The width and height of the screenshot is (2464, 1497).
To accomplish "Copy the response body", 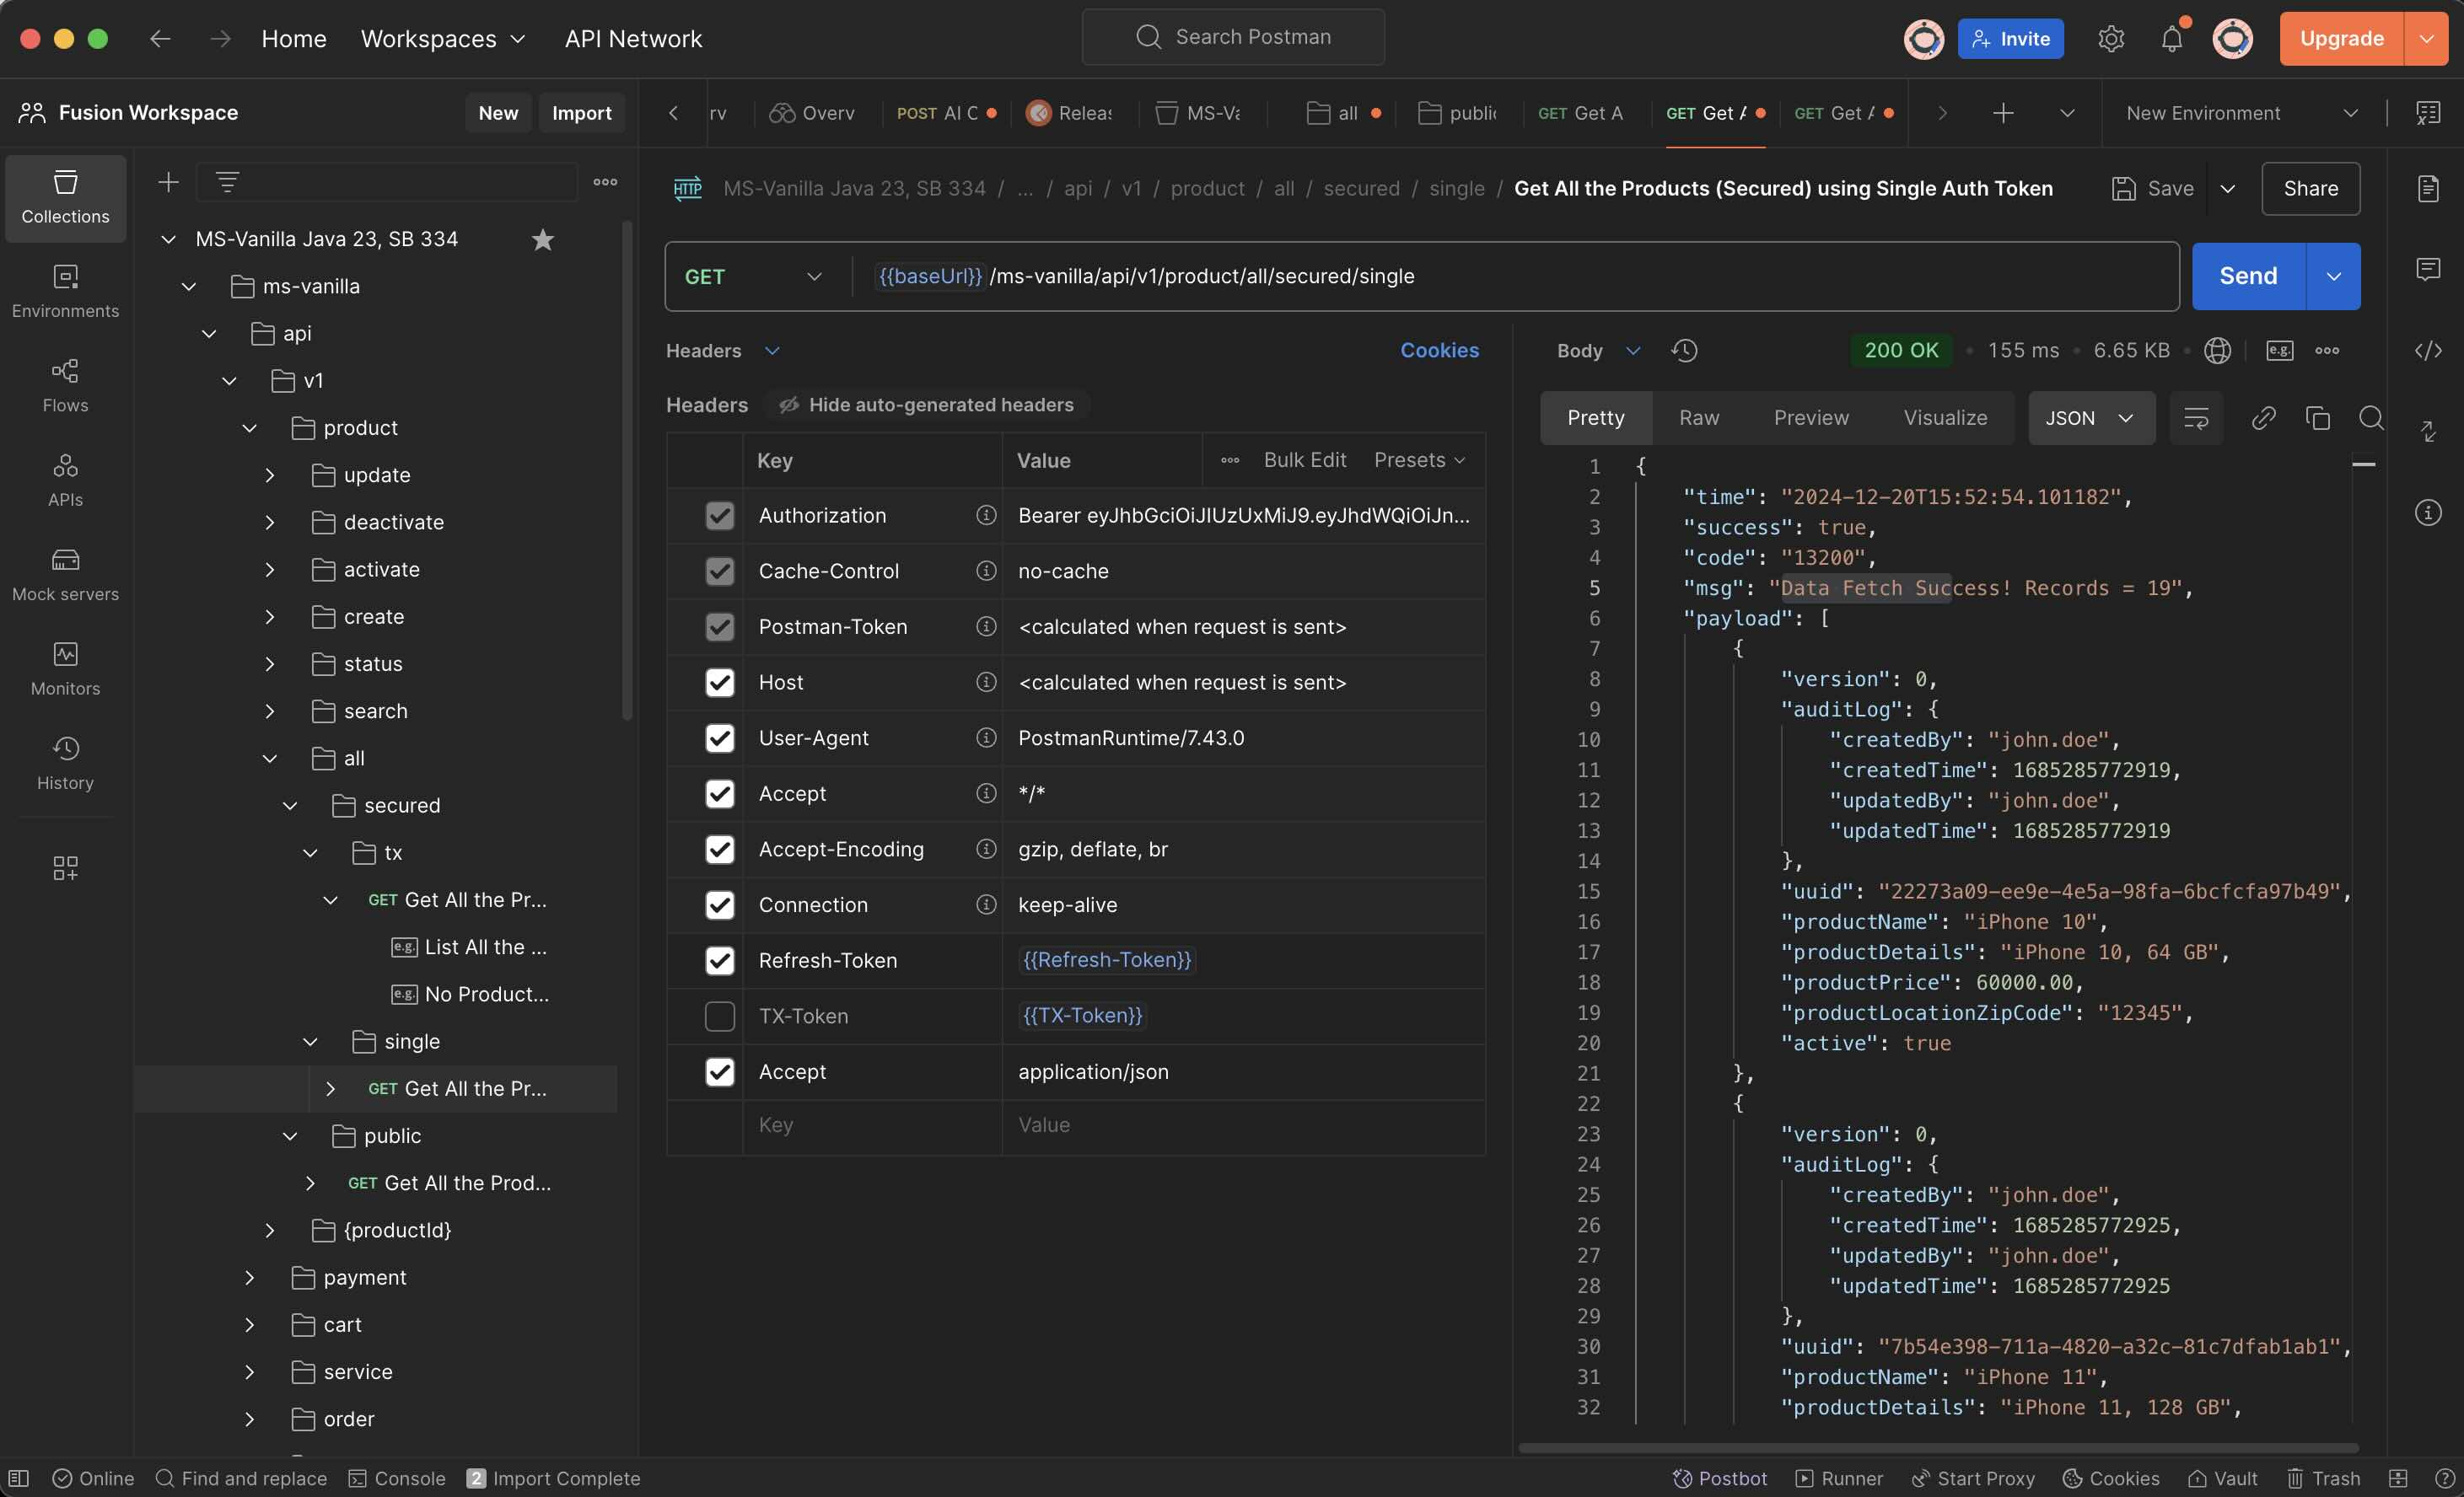I will click(x=2317, y=418).
